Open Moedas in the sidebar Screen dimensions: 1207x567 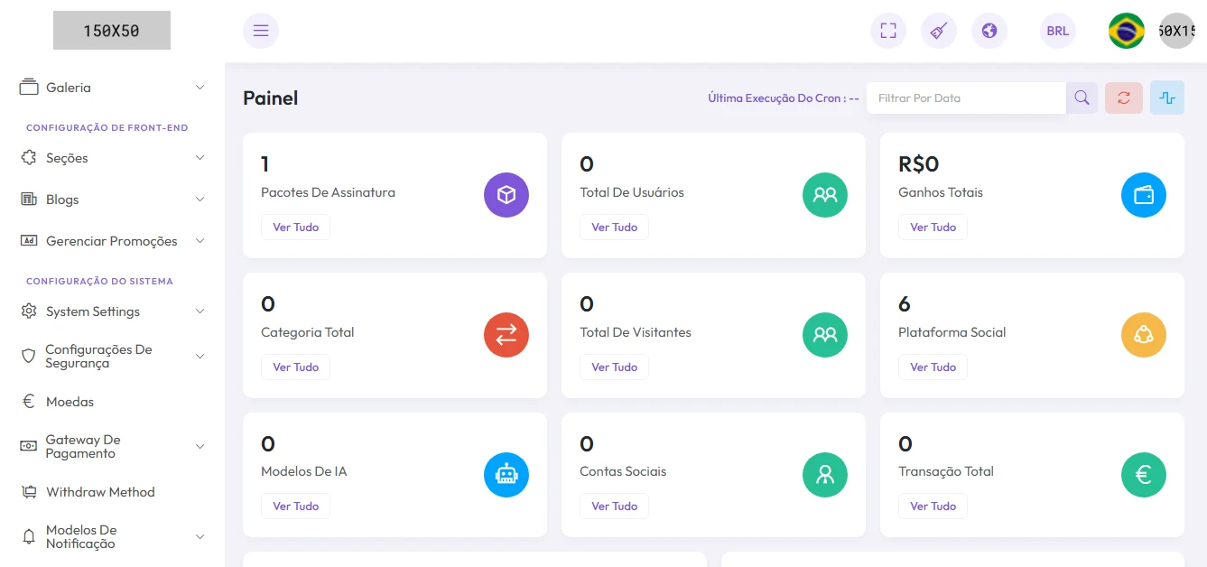coord(70,402)
